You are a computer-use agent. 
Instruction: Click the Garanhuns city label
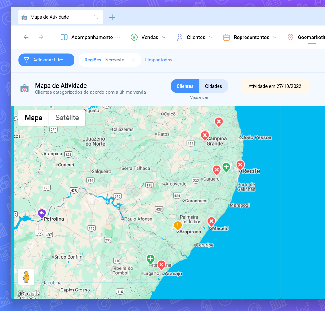[196, 201]
